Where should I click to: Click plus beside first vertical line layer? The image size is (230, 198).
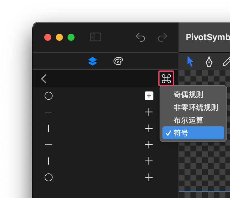coord(149,128)
